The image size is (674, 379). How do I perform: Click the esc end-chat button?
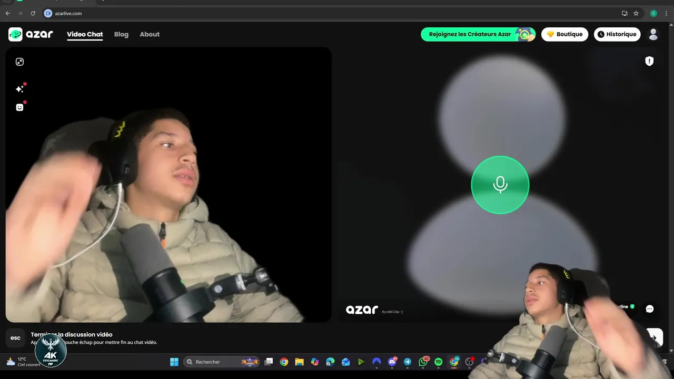16,338
